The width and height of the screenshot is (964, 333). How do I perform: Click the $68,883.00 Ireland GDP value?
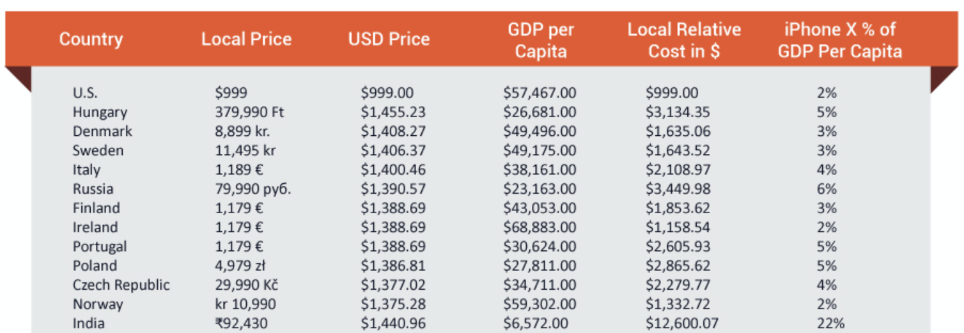point(540,227)
